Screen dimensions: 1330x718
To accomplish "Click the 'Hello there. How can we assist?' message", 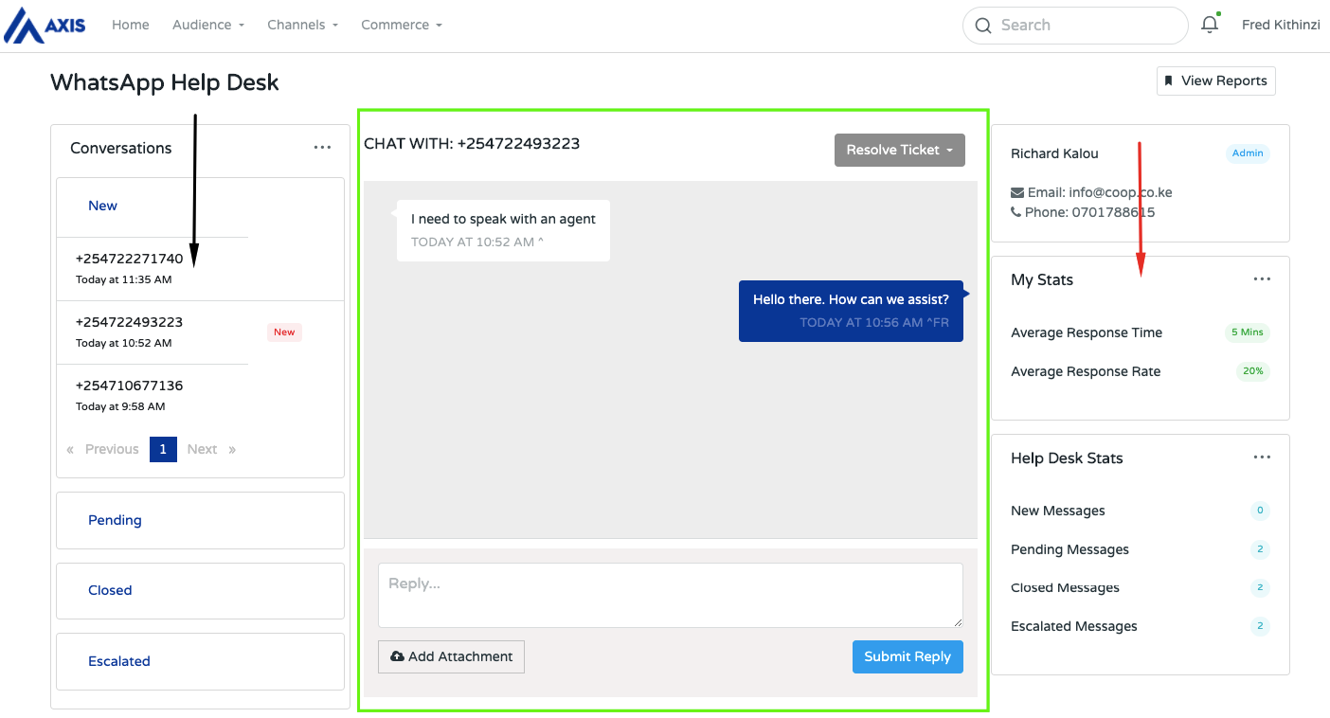I will [x=851, y=311].
